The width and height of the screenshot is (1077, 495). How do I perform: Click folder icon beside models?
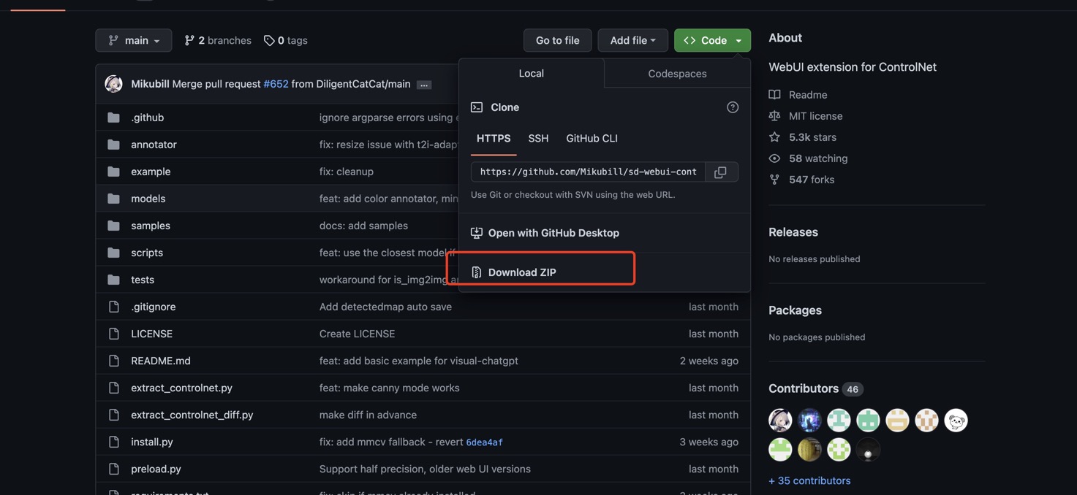tap(113, 199)
